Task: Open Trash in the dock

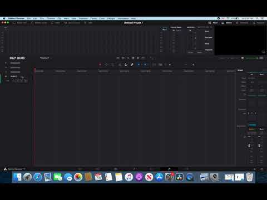Action: click(x=250, y=177)
